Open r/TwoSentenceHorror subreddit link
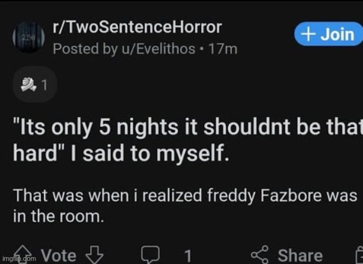 [x=137, y=27]
